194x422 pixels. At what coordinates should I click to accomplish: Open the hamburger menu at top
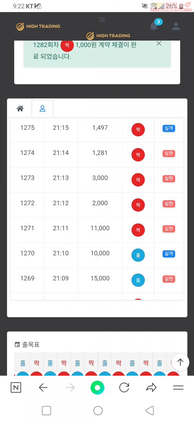coord(102,19)
